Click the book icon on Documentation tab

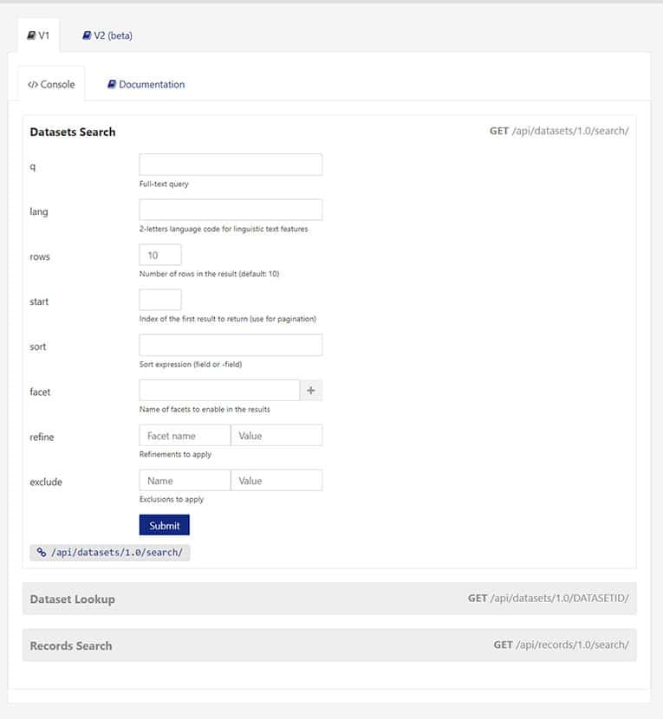tap(112, 85)
